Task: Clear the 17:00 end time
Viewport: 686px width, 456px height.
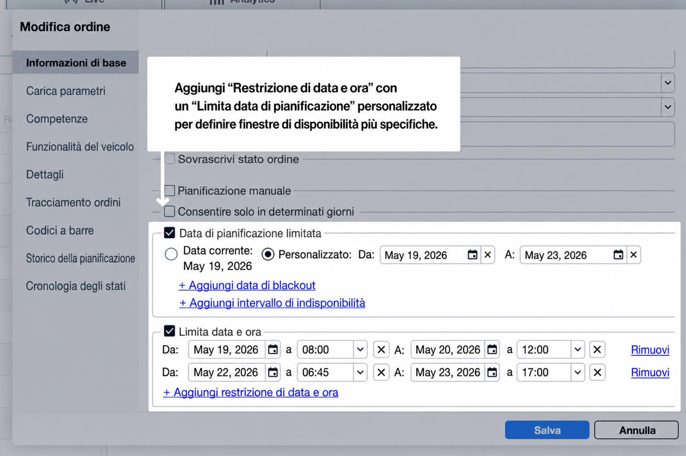Action: [x=597, y=372]
